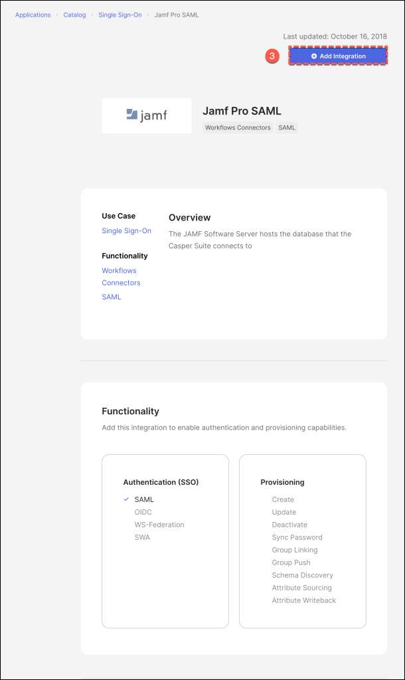405x680 pixels.
Task: Click the Add Integration button
Action: (x=338, y=56)
